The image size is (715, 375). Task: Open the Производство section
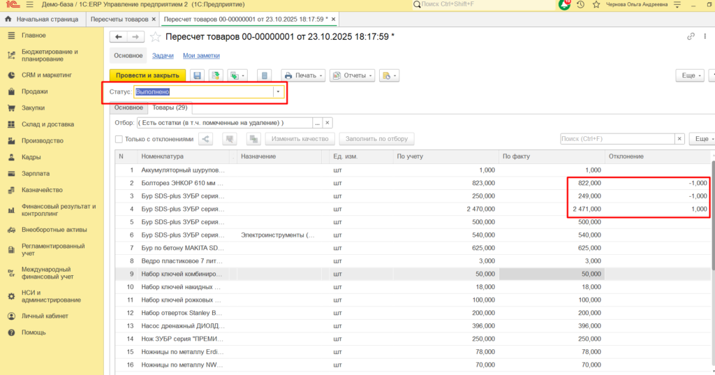[43, 141]
